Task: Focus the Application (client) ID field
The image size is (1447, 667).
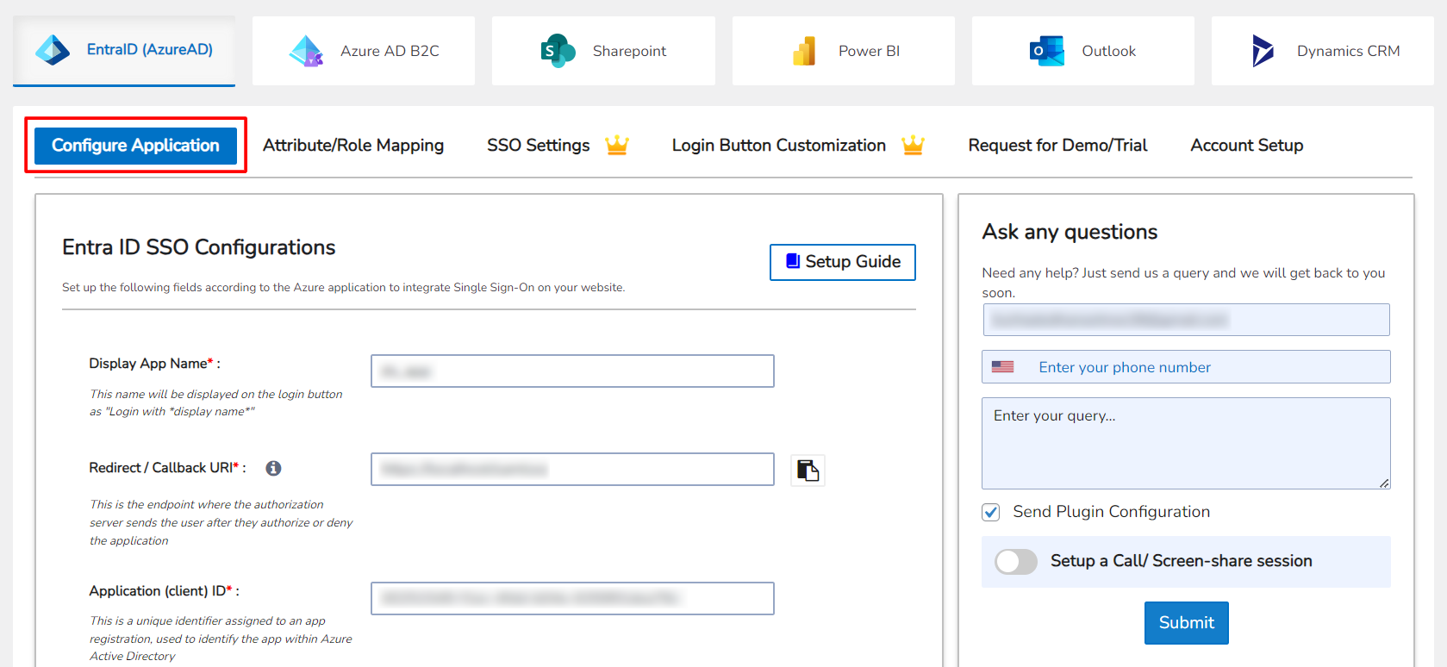Action: [x=572, y=598]
